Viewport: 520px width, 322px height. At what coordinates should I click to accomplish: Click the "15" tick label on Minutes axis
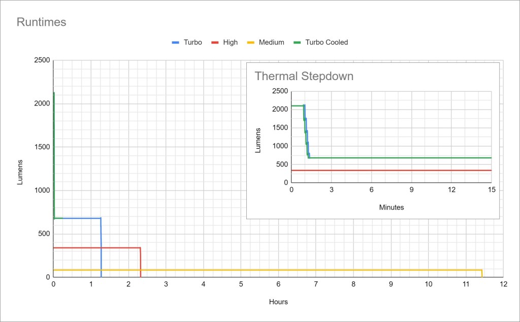click(491, 190)
